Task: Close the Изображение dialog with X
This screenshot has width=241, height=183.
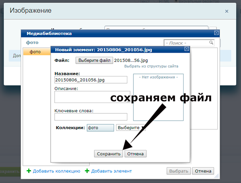Action: [227, 11]
